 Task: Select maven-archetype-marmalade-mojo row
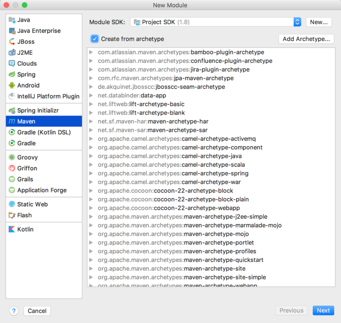point(211,226)
